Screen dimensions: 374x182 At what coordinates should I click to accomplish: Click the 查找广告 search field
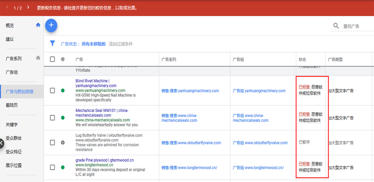(356, 26)
